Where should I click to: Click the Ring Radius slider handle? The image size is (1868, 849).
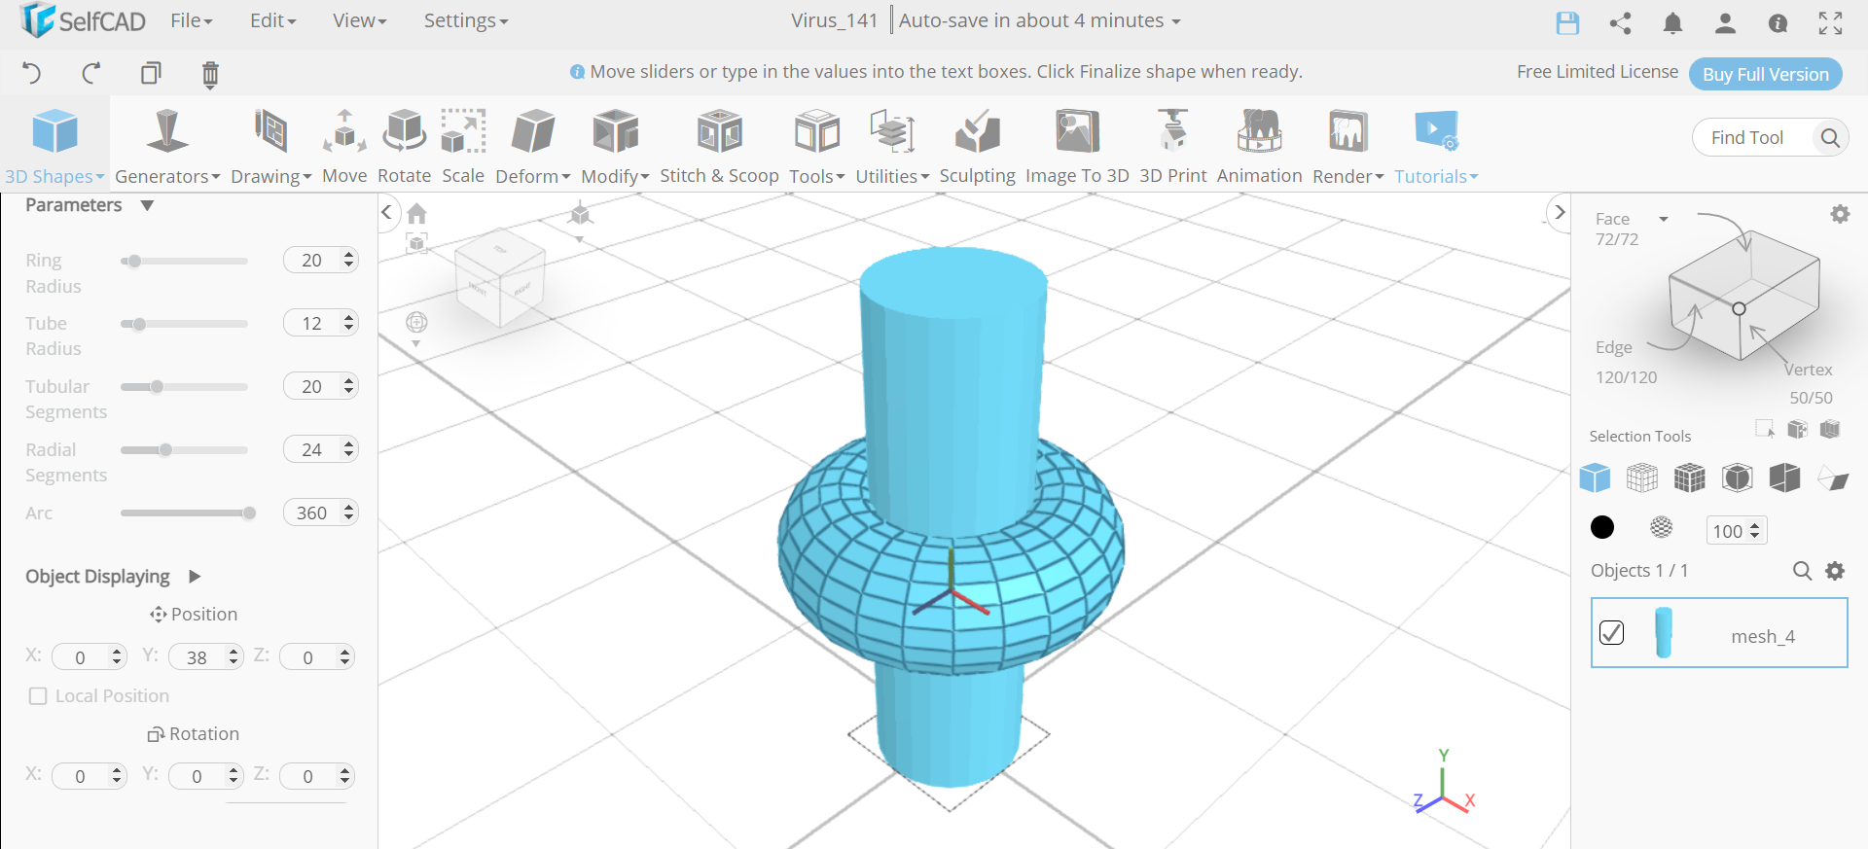[x=134, y=261]
